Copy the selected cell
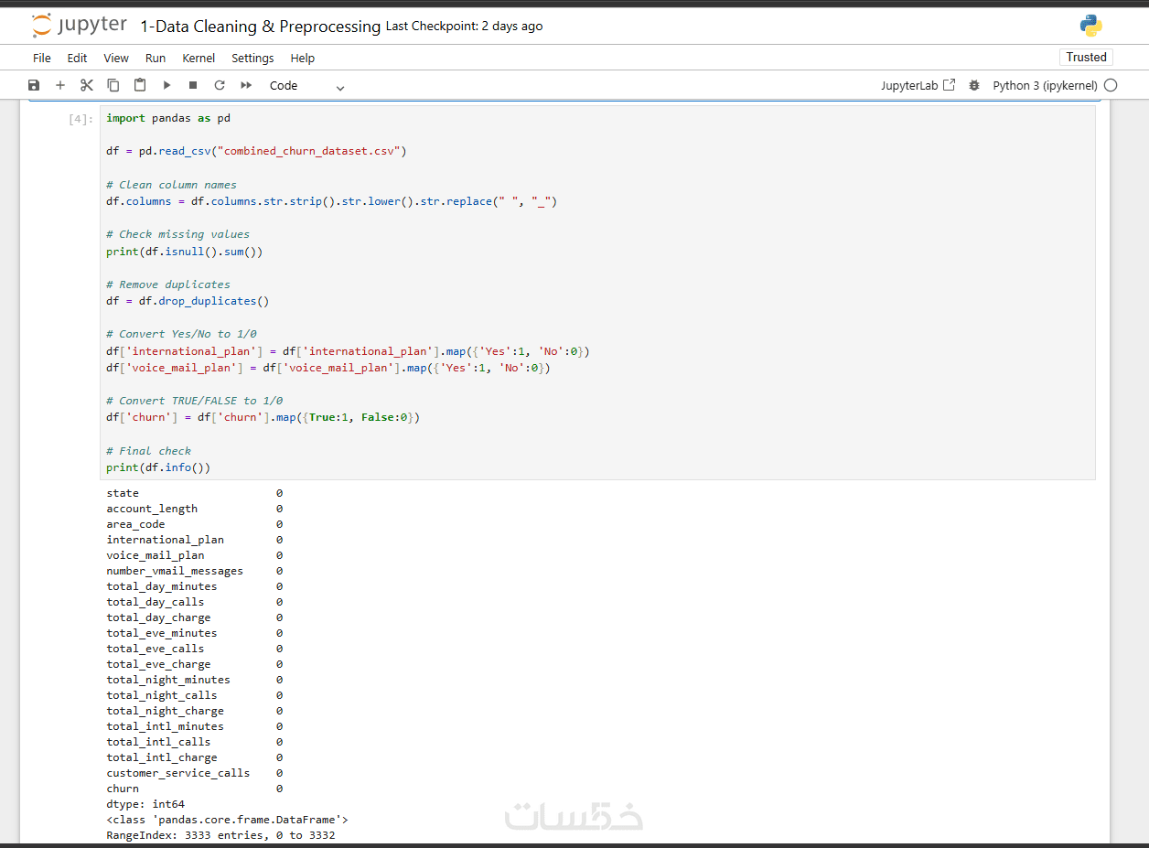Screen dimensions: 1149x848 (113, 85)
